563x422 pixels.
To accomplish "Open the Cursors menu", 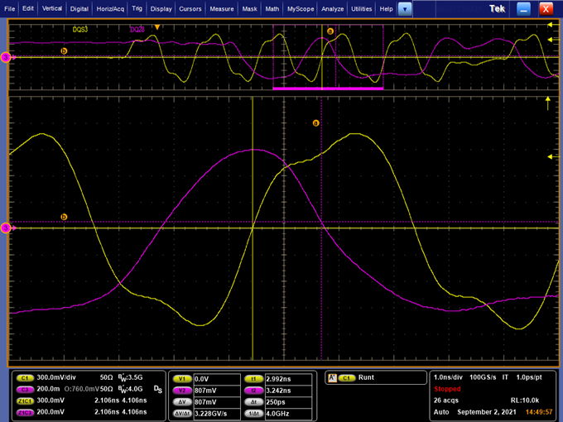I will tap(190, 8).
